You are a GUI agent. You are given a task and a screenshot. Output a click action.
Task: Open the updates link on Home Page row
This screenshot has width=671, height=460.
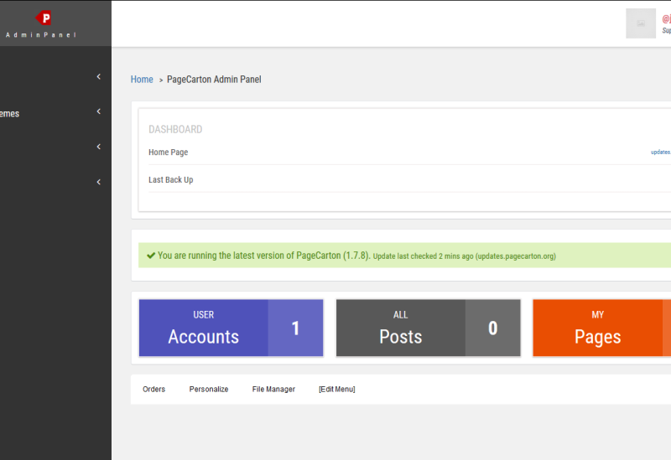[x=661, y=152]
